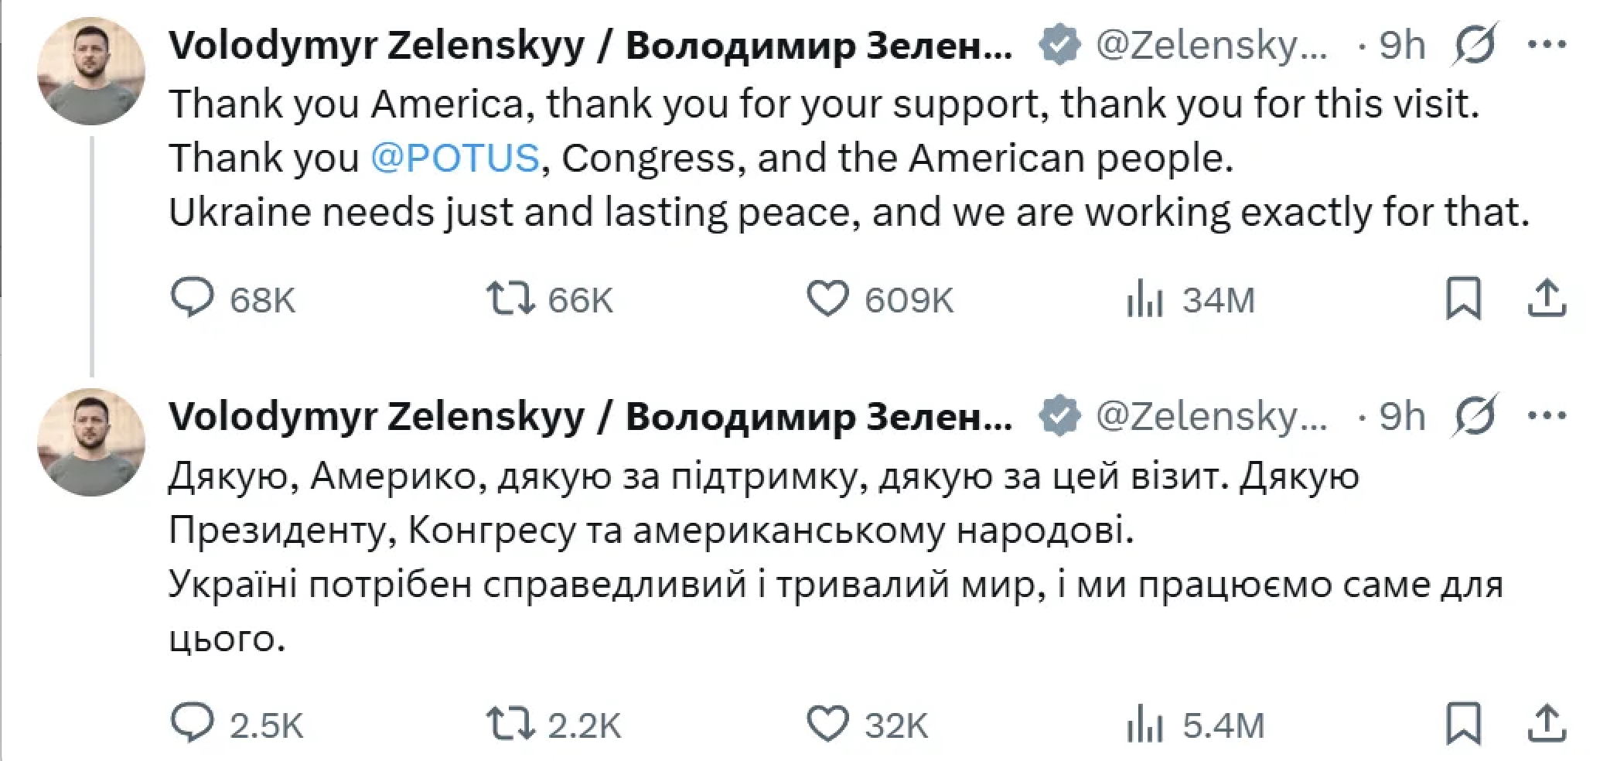Like the tweet with 609K likes
Image resolution: width=1610 pixels, height=761 pixels.
(827, 299)
